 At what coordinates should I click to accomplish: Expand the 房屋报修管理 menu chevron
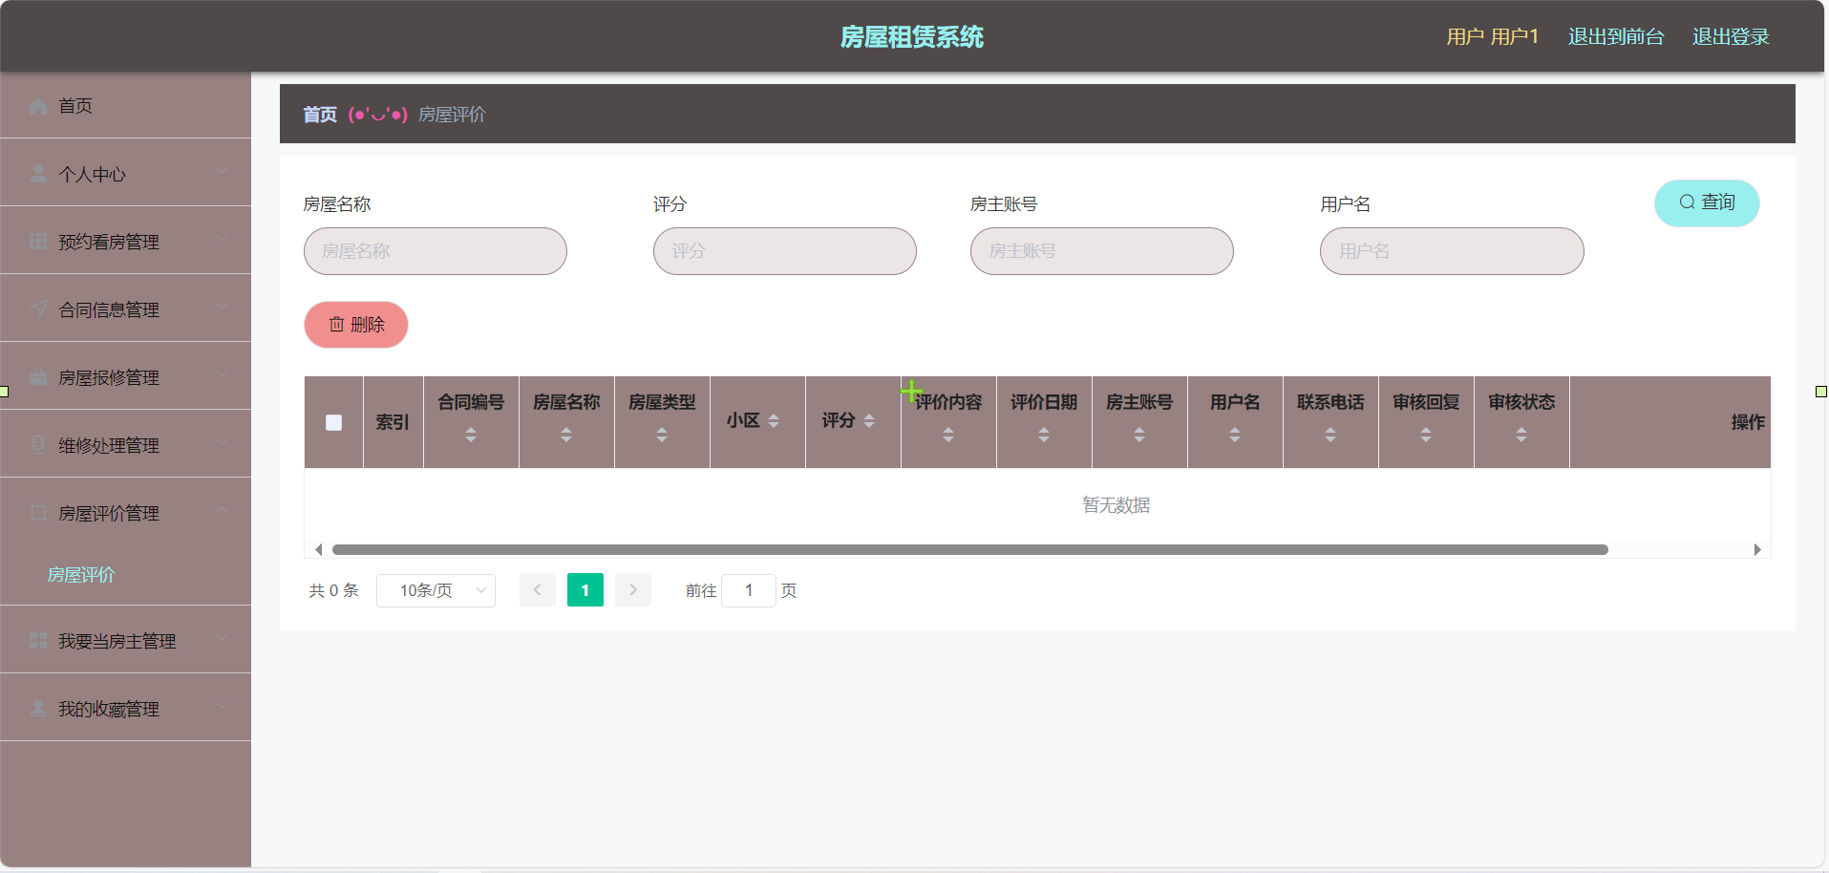[x=222, y=374]
